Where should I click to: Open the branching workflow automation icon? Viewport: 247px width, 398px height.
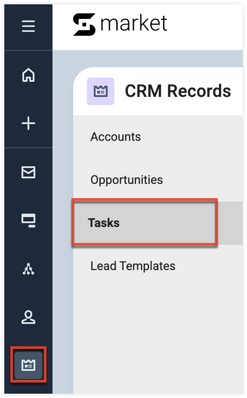[x=28, y=269]
